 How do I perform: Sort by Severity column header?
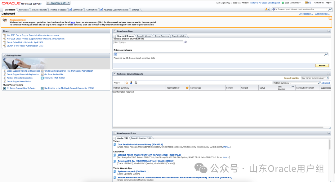(232, 88)
